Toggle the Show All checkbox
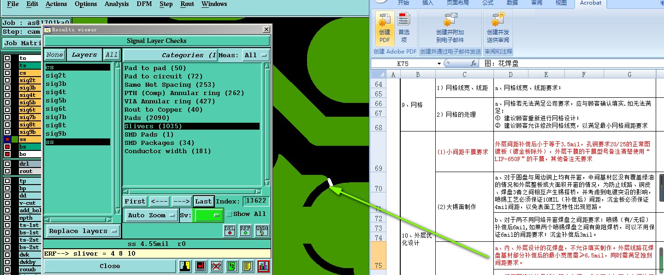Image resolution: width=664 pixels, height=275 pixels. click(229, 214)
